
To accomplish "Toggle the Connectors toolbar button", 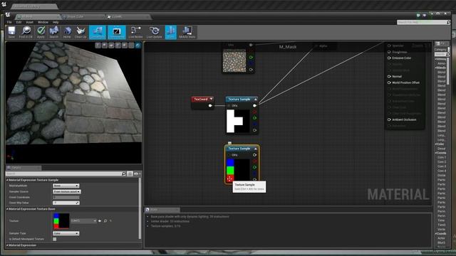I will pyautogui.click(x=98, y=32).
